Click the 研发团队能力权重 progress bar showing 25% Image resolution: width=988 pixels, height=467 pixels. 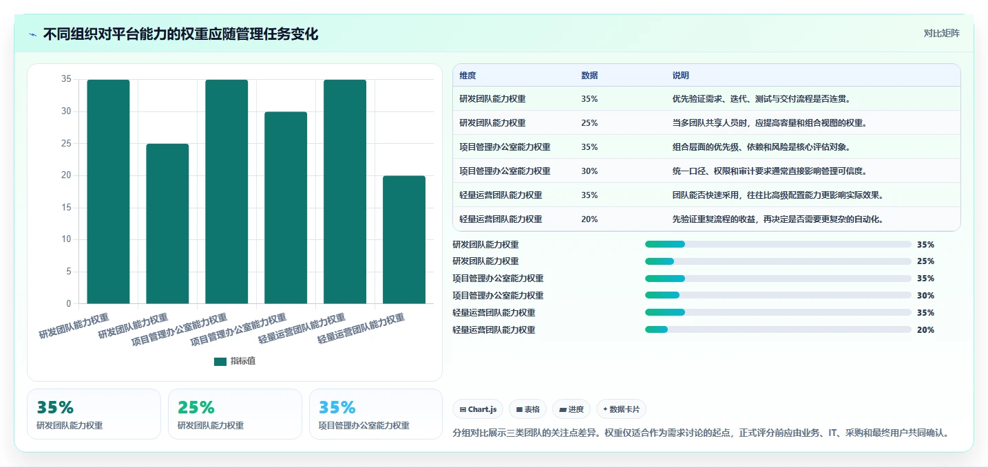pos(778,261)
